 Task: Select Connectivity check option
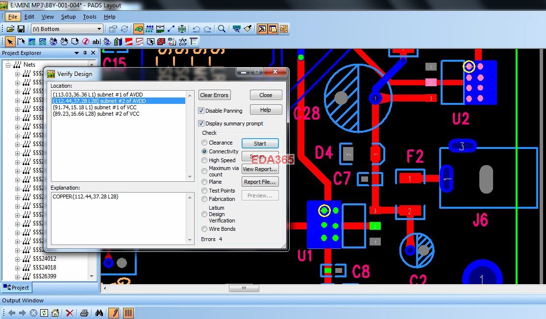pyautogui.click(x=204, y=151)
